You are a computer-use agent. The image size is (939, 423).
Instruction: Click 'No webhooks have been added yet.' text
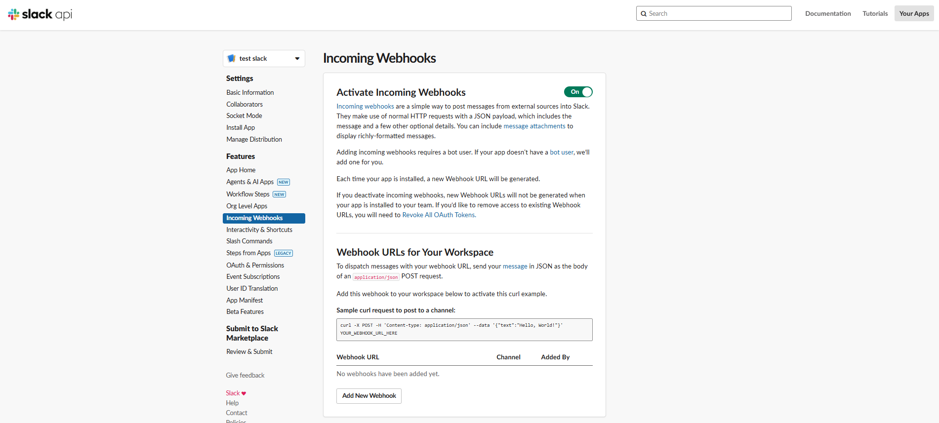click(x=388, y=374)
